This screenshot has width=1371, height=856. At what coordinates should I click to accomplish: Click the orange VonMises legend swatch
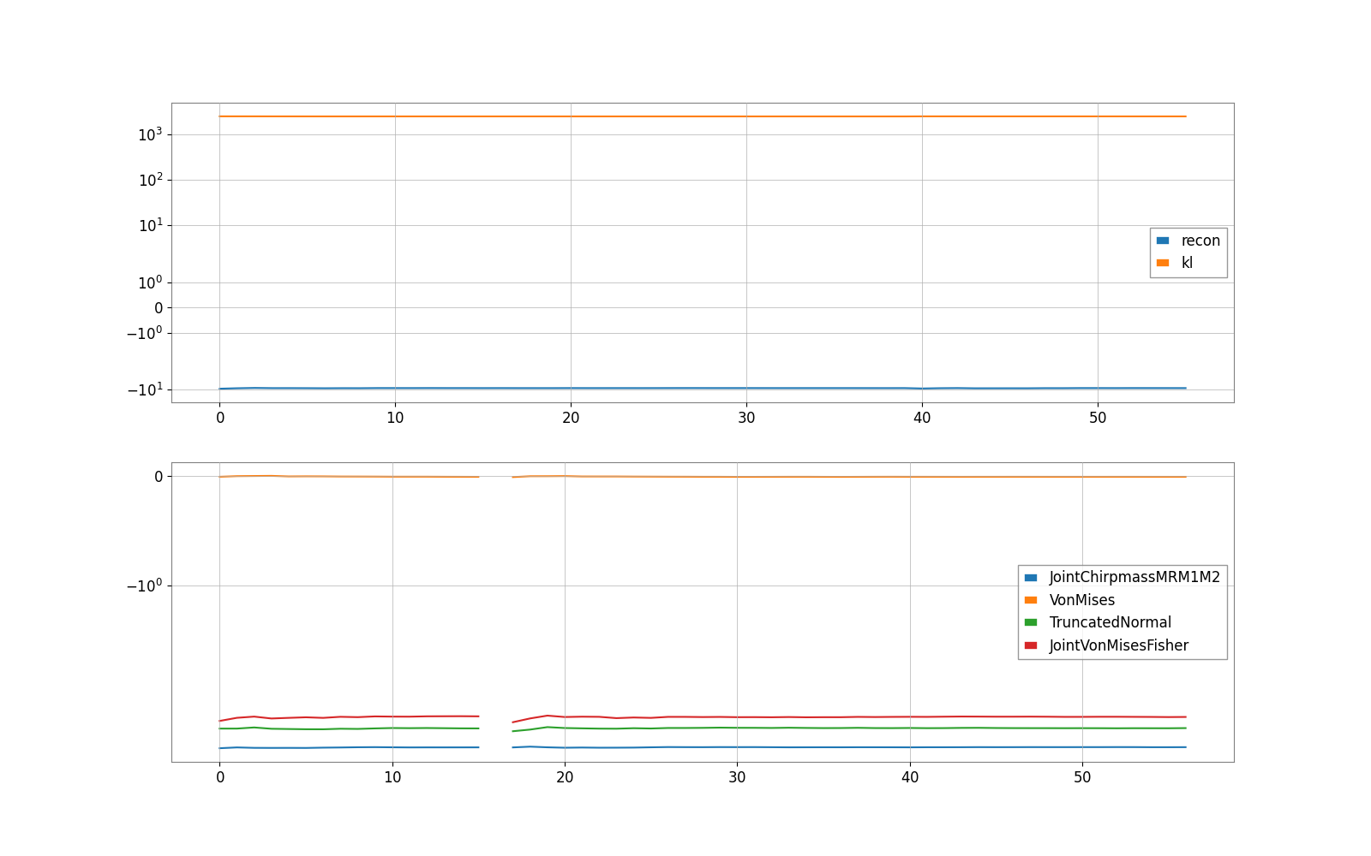1031,600
